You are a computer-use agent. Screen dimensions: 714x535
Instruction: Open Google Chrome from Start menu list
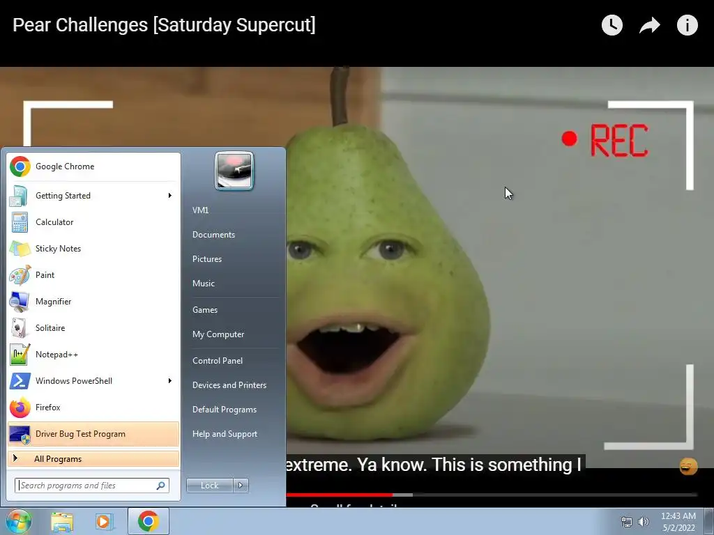(x=93, y=166)
